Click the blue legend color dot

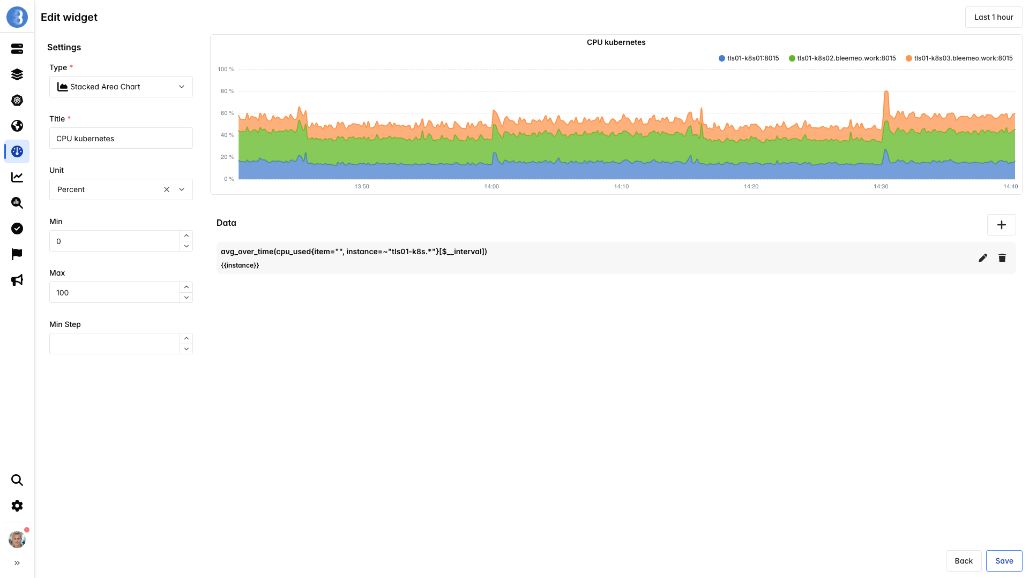coord(722,58)
